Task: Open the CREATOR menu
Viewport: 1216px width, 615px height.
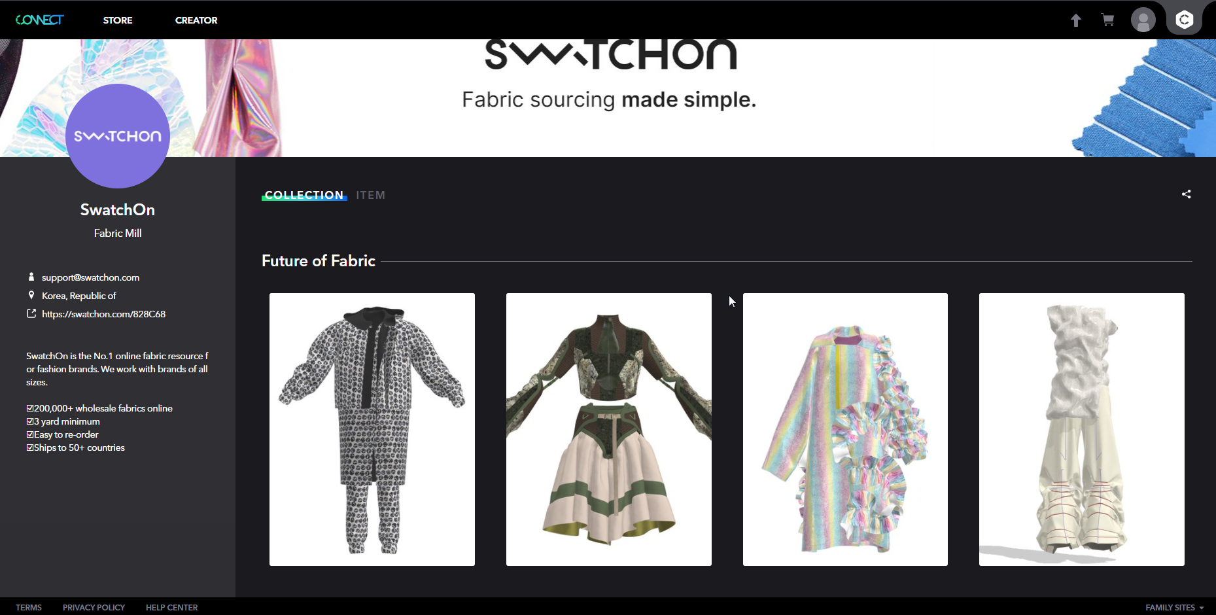Action: click(x=196, y=20)
